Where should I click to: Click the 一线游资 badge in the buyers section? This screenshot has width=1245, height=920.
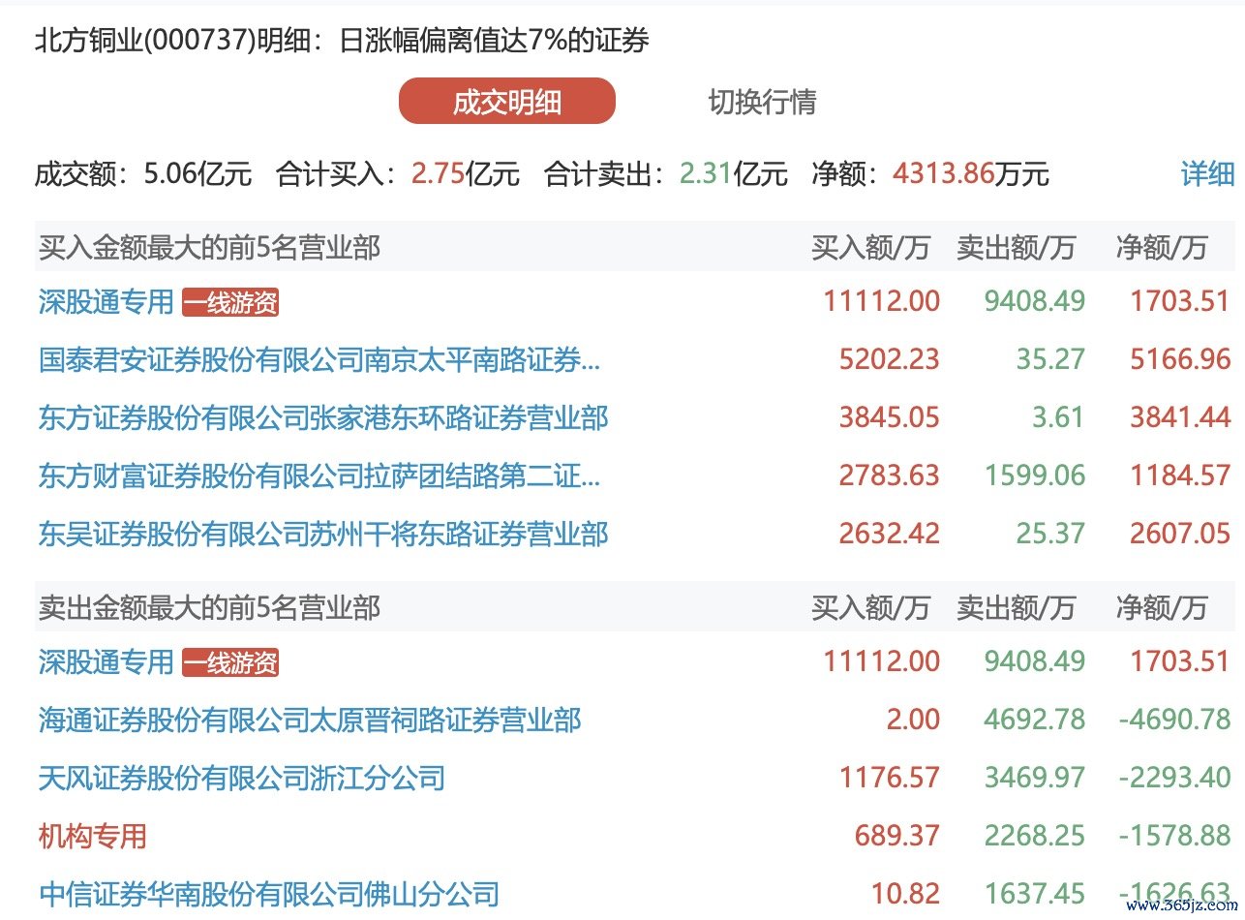click(230, 303)
